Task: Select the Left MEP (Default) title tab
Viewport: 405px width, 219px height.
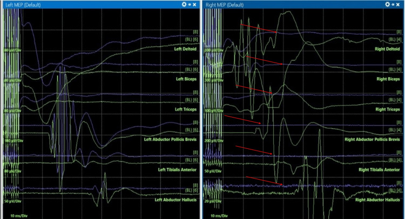Action: tap(23, 5)
